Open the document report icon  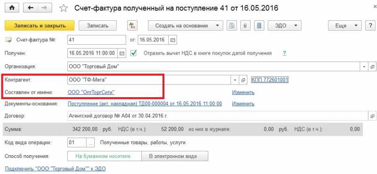pyautogui.click(x=232, y=25)
